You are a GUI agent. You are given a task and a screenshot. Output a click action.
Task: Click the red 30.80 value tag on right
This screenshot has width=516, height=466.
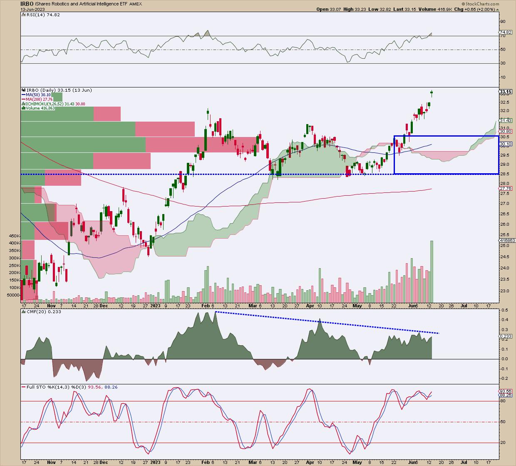tap(506, 131)
